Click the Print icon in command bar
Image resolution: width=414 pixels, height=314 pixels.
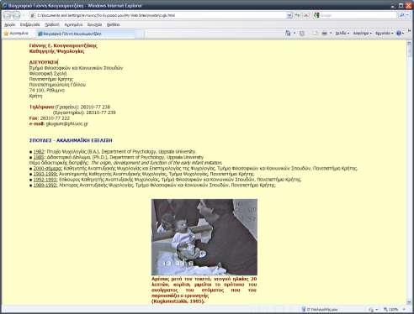324,34
